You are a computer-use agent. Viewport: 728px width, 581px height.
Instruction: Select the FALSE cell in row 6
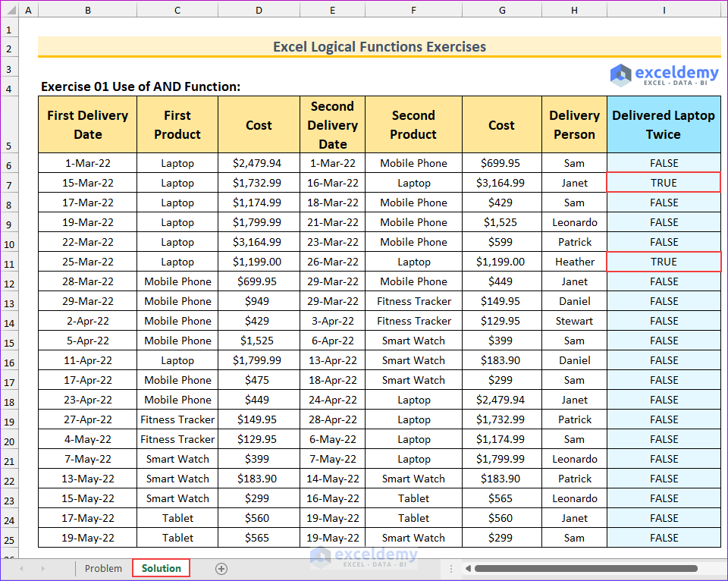point(664,163)
